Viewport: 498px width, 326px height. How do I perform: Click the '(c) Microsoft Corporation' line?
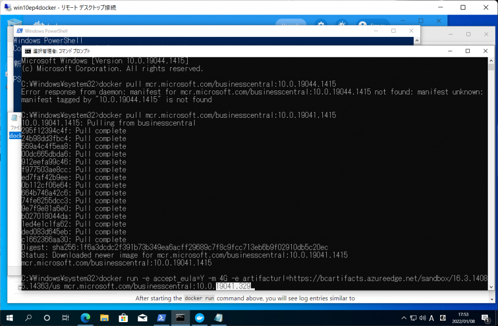pos(112,69)
